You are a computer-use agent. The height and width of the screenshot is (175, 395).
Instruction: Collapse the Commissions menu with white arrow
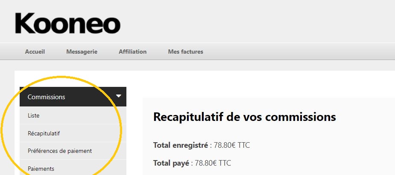pyautogui.click(x=118, y=96)
